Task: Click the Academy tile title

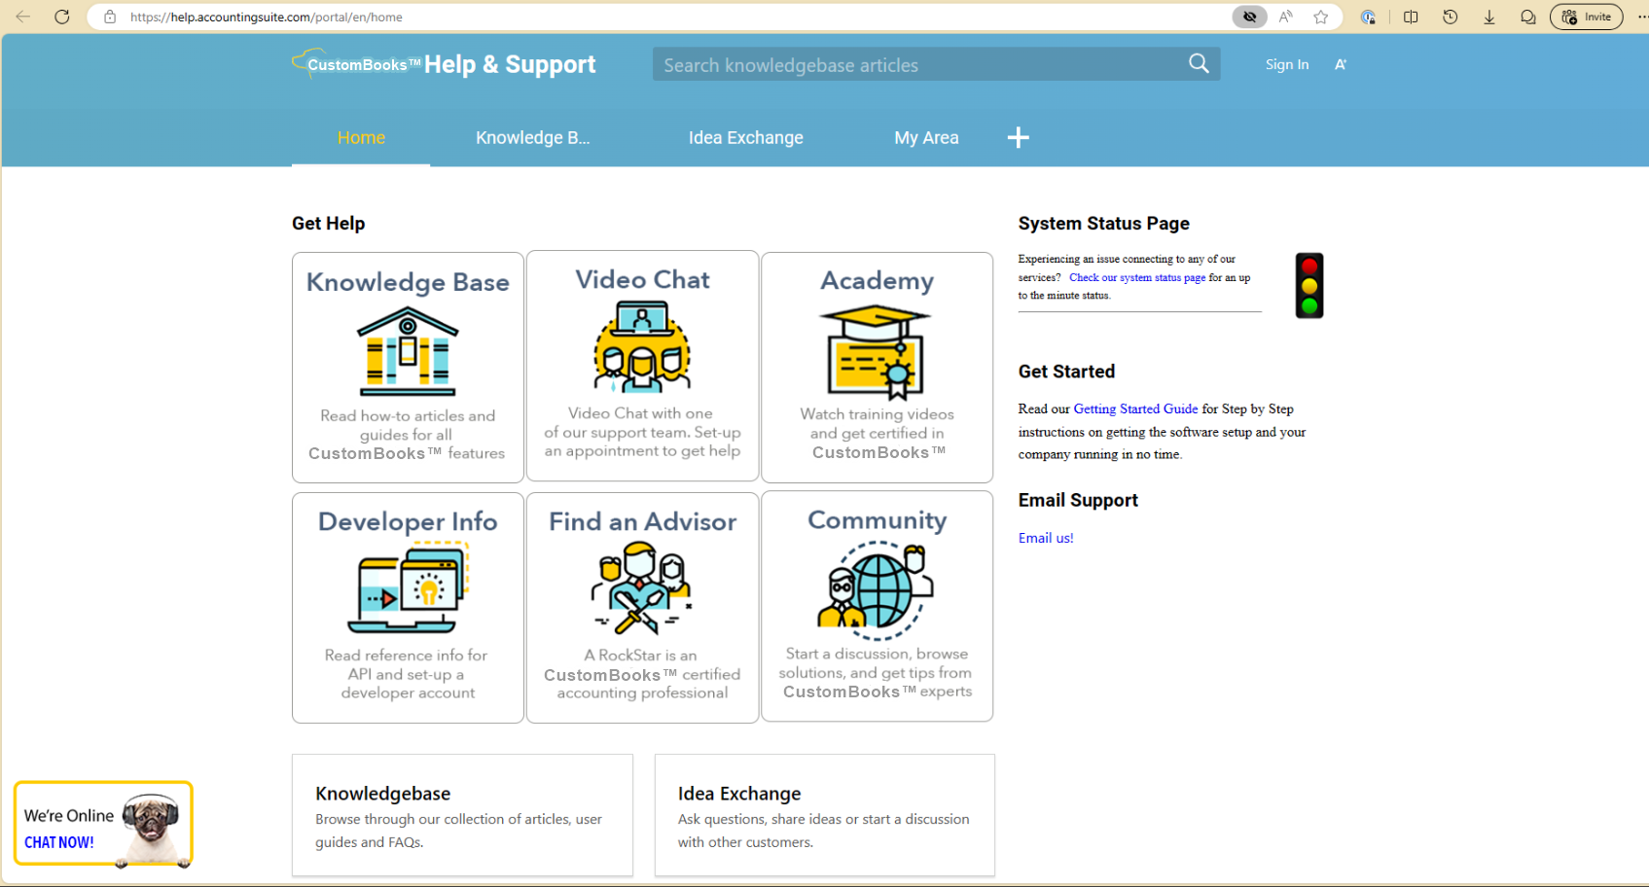Action: click(x=877, y=281)
